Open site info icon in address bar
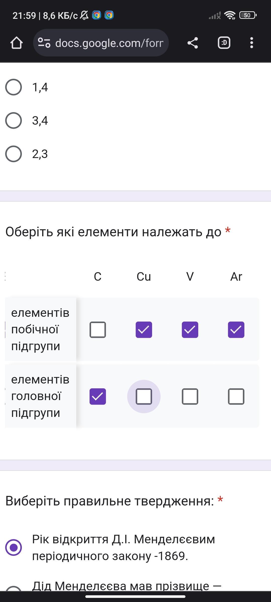Image resolution: width=271 pixels, height=602 pixels. [x=44, y=43]
